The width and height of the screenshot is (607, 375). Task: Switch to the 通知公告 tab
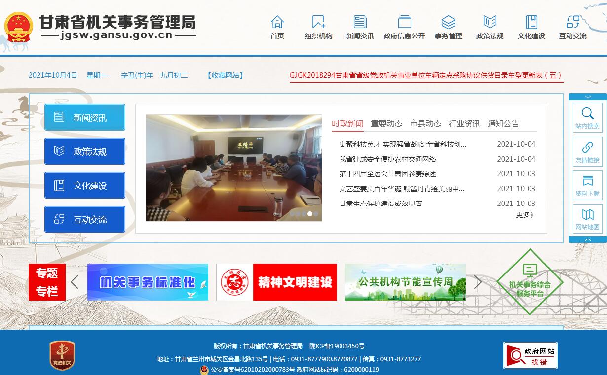coord(503,124)
